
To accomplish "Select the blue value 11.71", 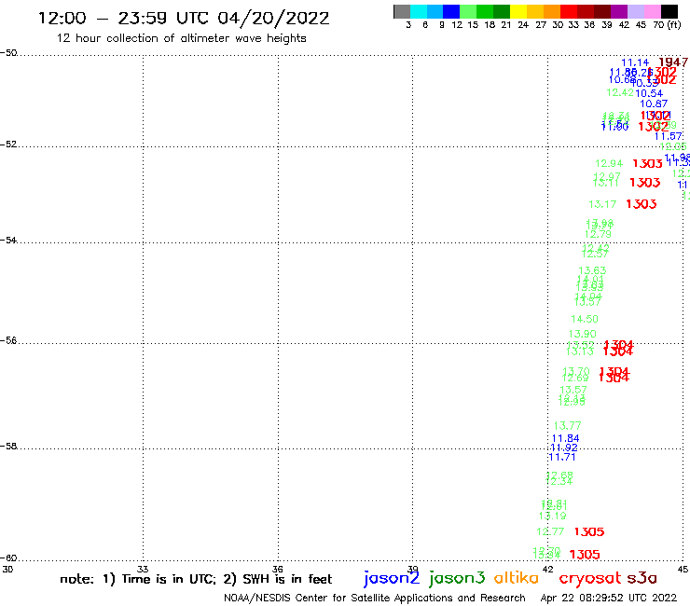I will click(x=562, y=457).
